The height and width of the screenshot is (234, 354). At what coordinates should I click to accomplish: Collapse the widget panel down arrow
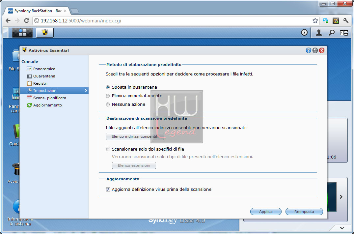(342, 228)
